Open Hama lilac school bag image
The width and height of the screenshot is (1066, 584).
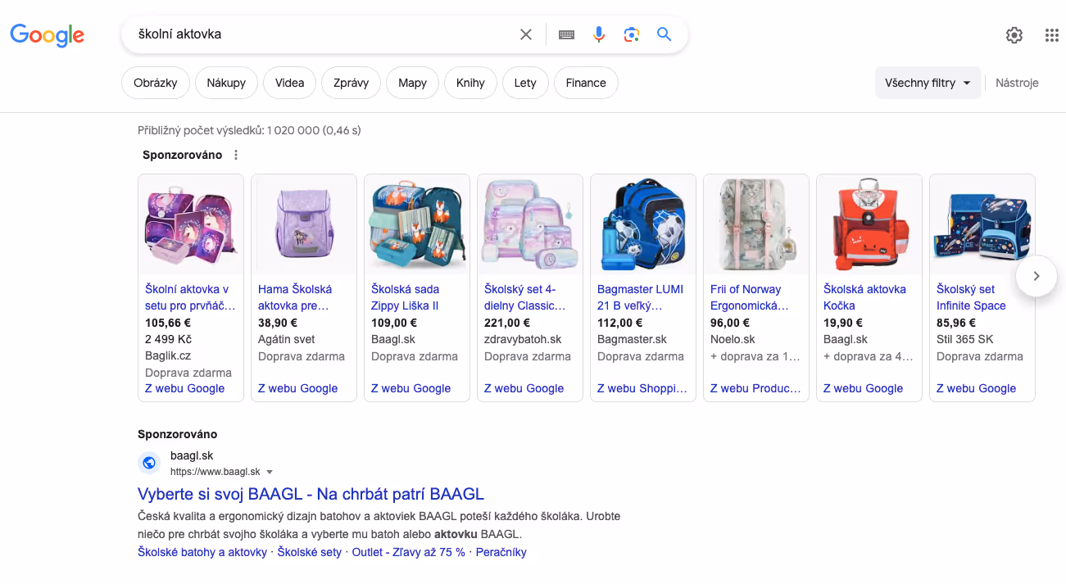(x=304, y=225)
